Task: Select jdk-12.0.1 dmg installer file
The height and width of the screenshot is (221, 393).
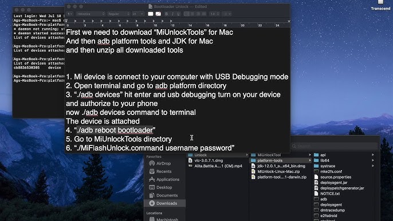Action: (281, 166)
